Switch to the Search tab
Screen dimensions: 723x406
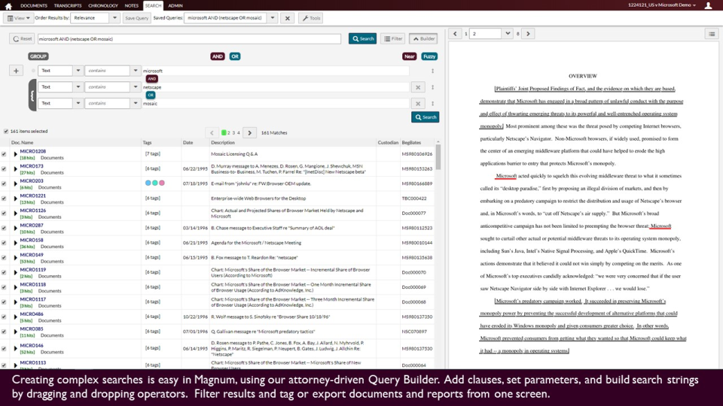pyautogui.click(x=153, y=5)
